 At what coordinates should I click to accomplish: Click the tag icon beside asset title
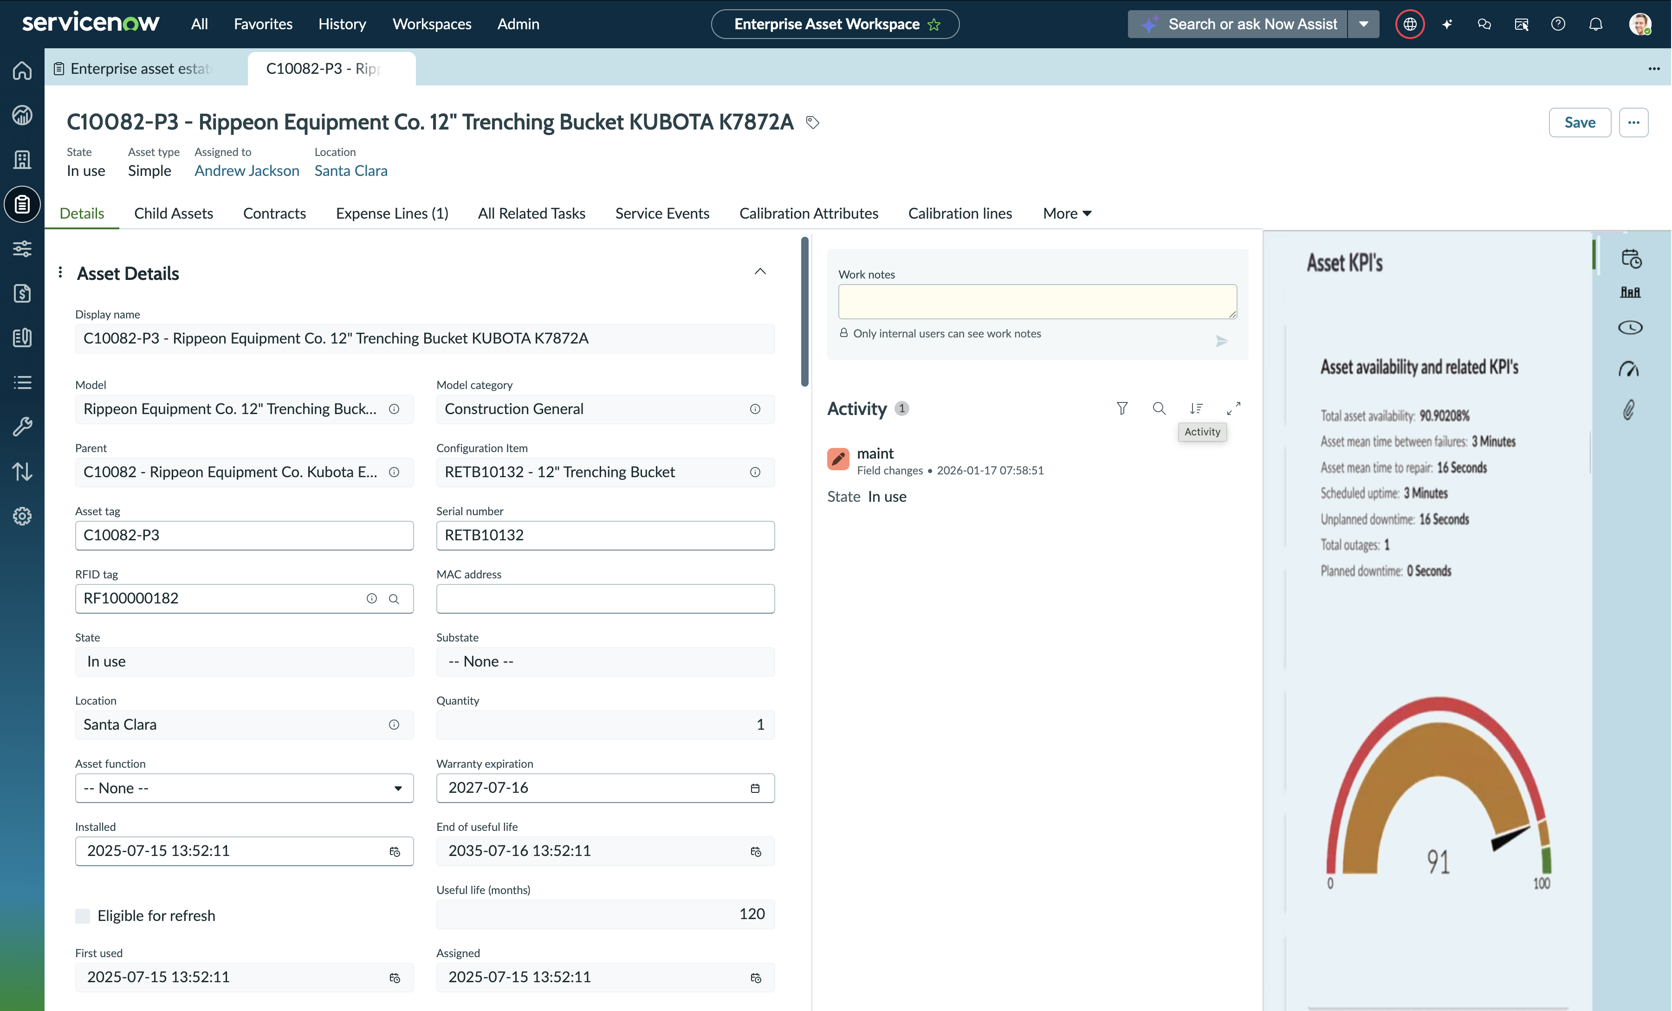(x=812, y=122)
